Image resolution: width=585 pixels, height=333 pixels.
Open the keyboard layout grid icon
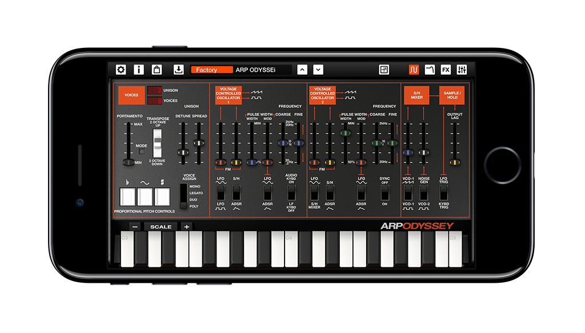click(384, 70)
